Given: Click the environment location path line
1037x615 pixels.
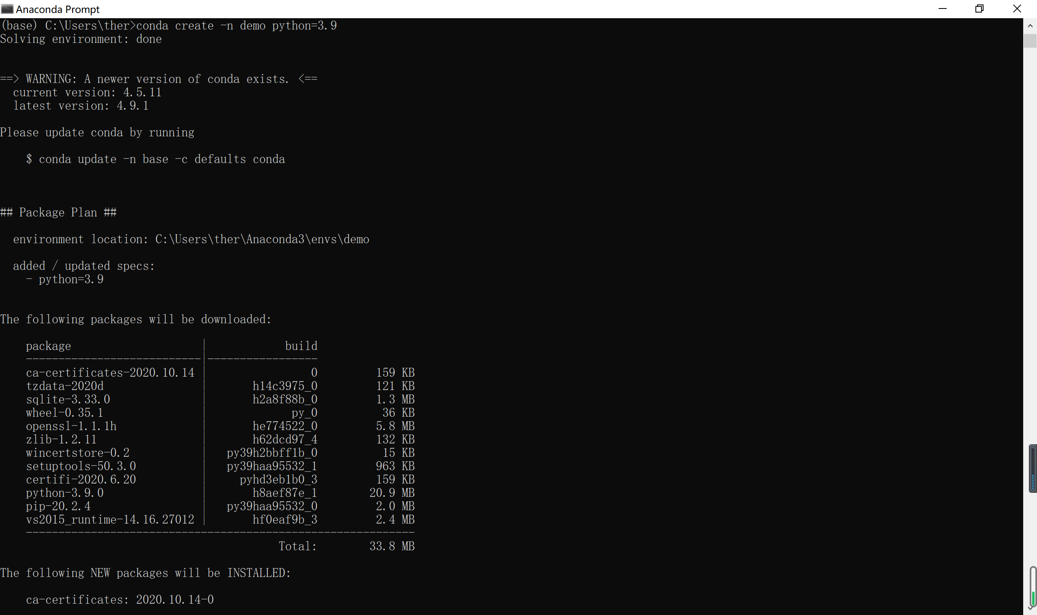Looking at the screenshot, I should (x=191, y=239).
